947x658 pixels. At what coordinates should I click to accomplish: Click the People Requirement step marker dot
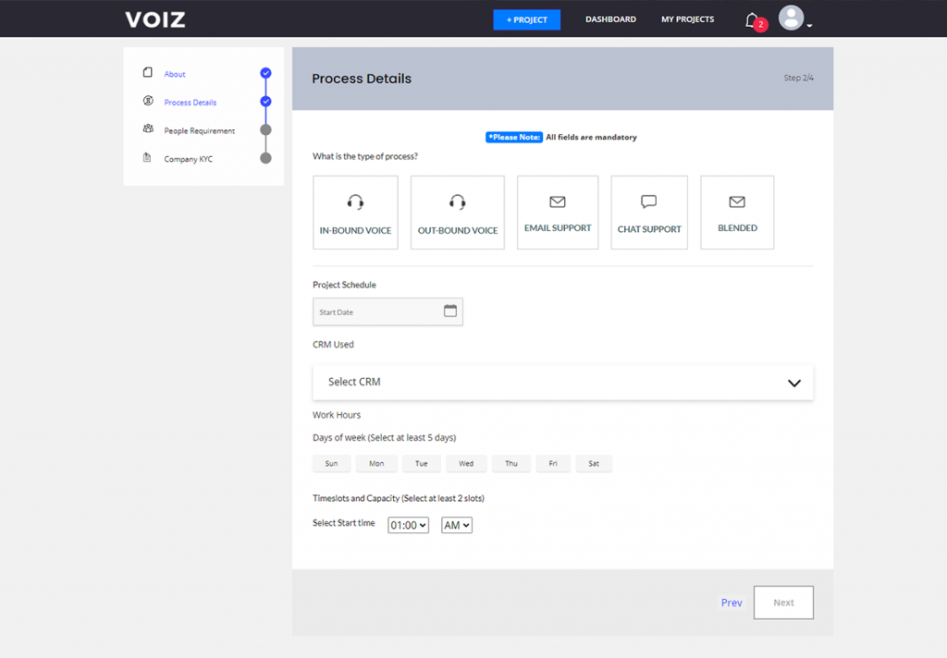[265, 129]
